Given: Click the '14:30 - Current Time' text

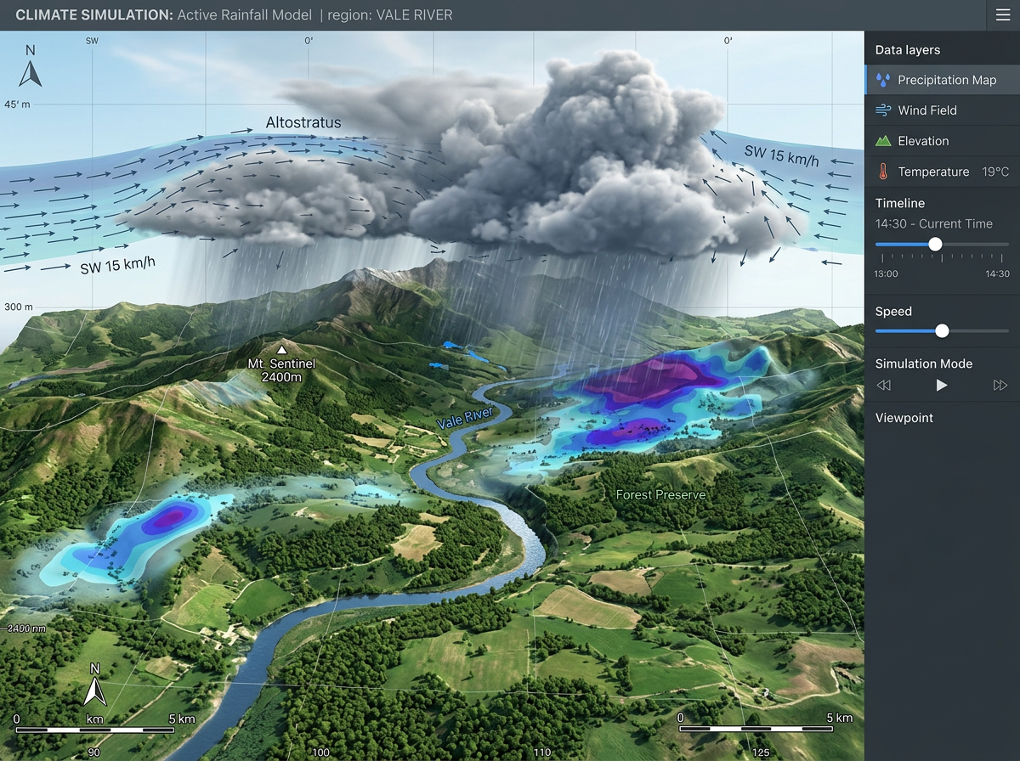Looking at the screenshot, I should coord(934,224).
